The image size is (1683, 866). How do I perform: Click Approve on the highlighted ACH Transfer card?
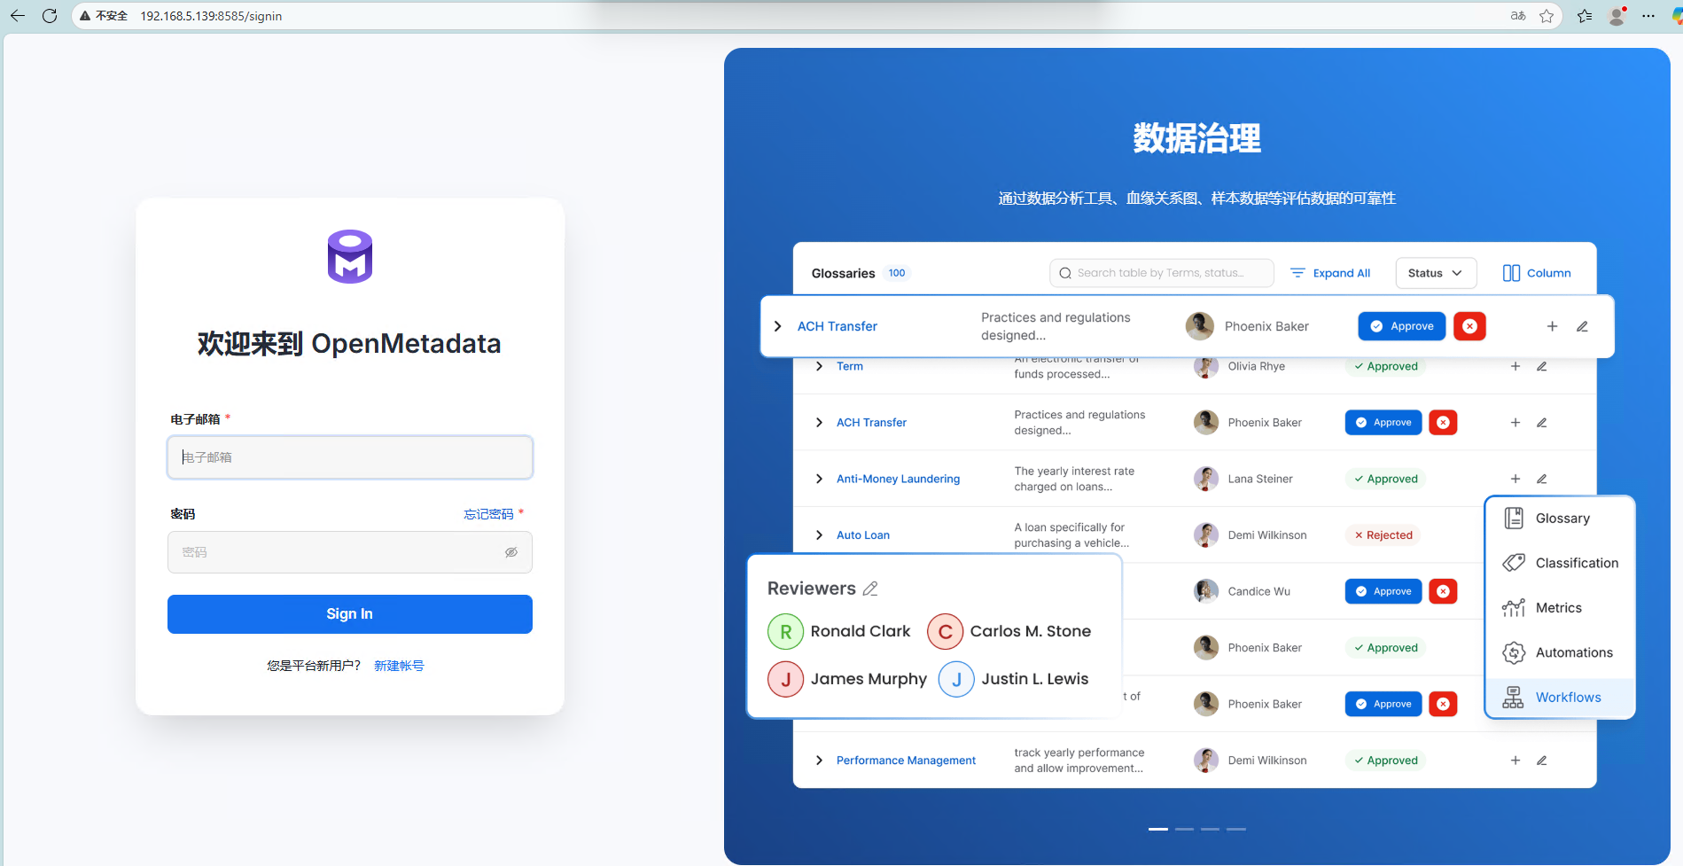(1402, 326)
